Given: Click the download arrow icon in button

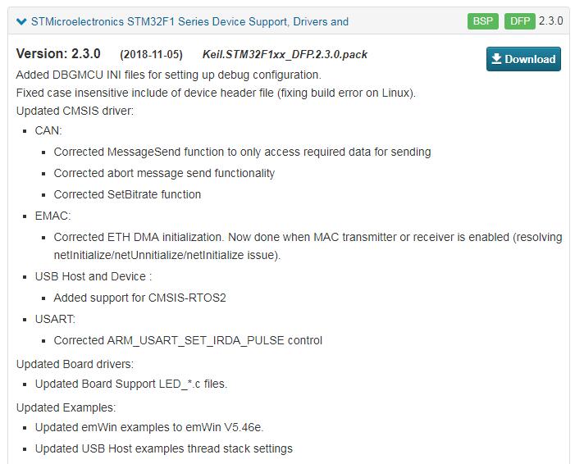Looking at the screenshot, I should [496, 59].
